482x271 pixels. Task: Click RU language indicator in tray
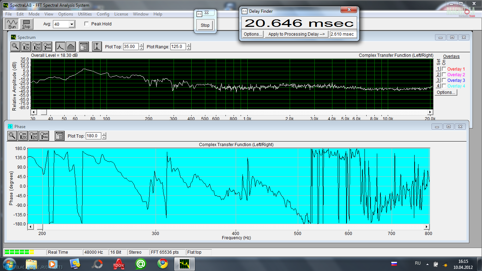(418, 263)
